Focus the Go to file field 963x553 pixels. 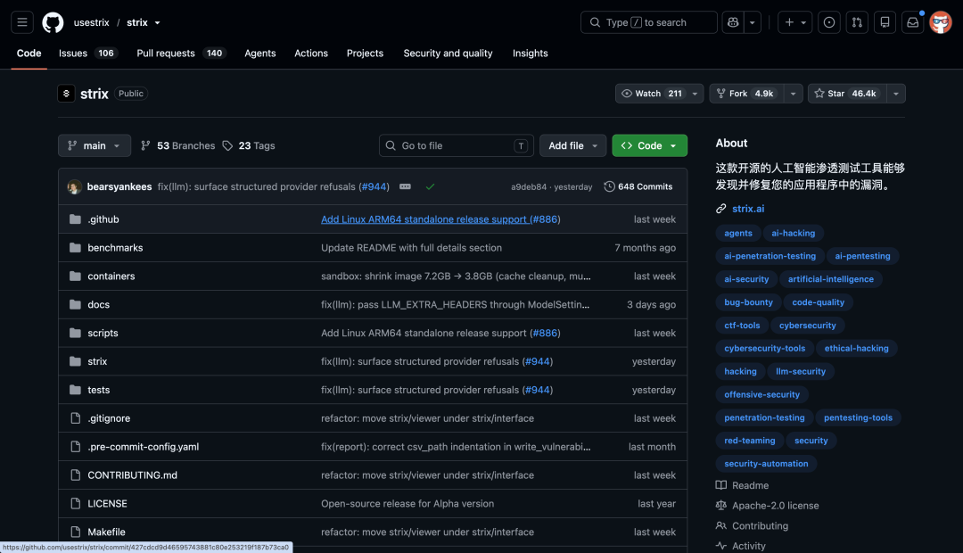(x=457, y=145)
